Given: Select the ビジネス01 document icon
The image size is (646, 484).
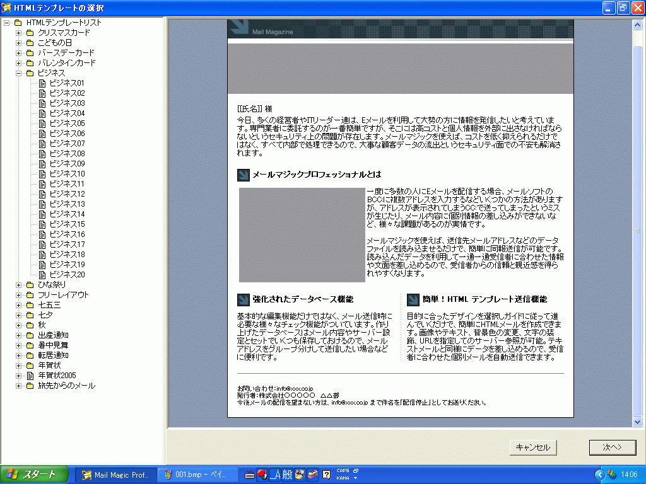Looking at the screenshot, I should click(x=42, y=83).
